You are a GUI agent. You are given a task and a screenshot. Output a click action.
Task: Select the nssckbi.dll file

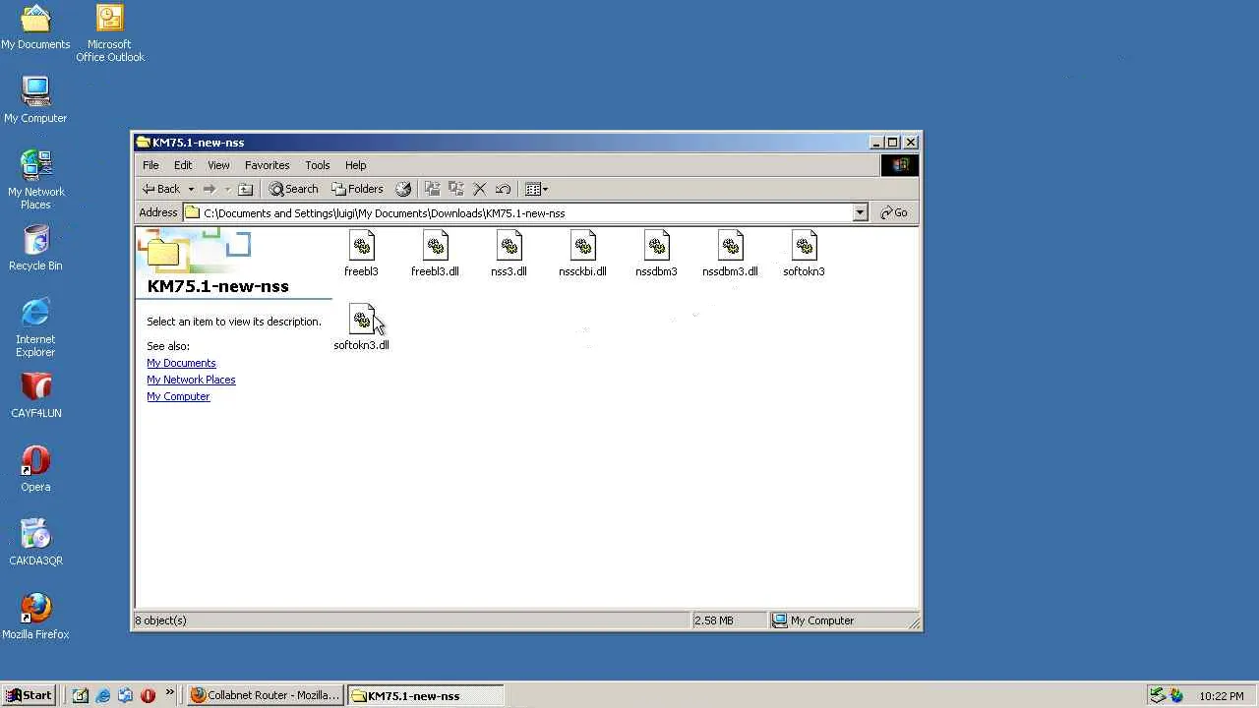tap(582, 254)
